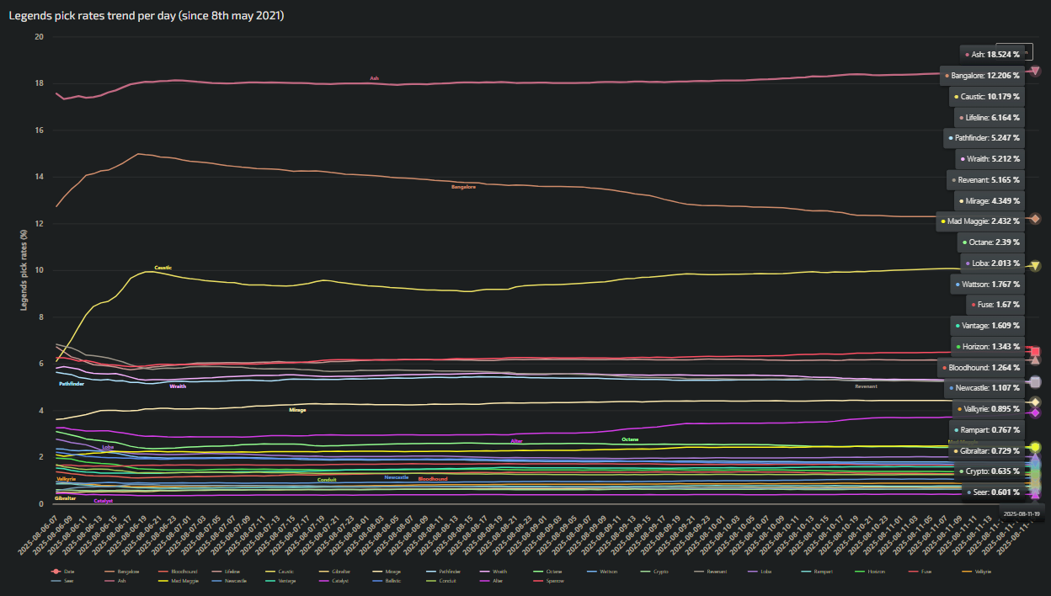Screen dimensions: 1051x596
Task: Click the cream Mirage line's diamond end marker
Action: coord(1035,402)
